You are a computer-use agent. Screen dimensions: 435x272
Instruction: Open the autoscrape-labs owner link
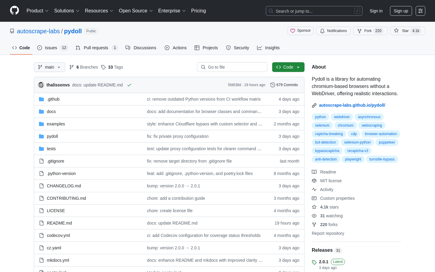38,31
